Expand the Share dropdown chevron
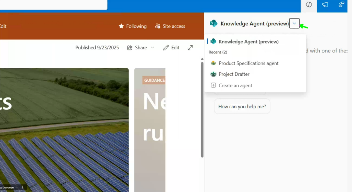Image resolution: width=352 pixels, height=192 pixels. pos(153,48)
